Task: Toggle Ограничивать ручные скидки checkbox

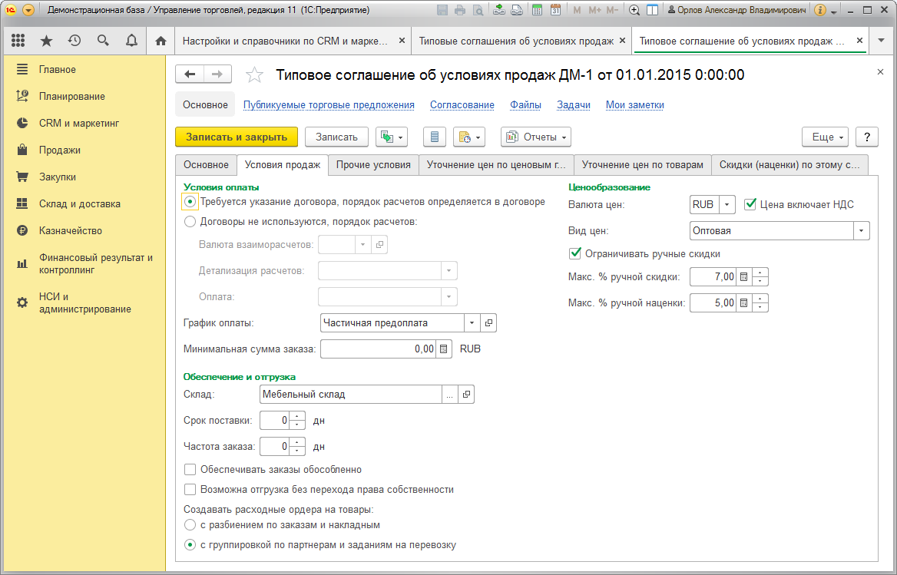Action: point(575,253)
